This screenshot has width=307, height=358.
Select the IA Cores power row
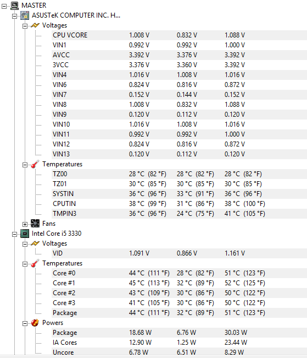tap(179, 343)
